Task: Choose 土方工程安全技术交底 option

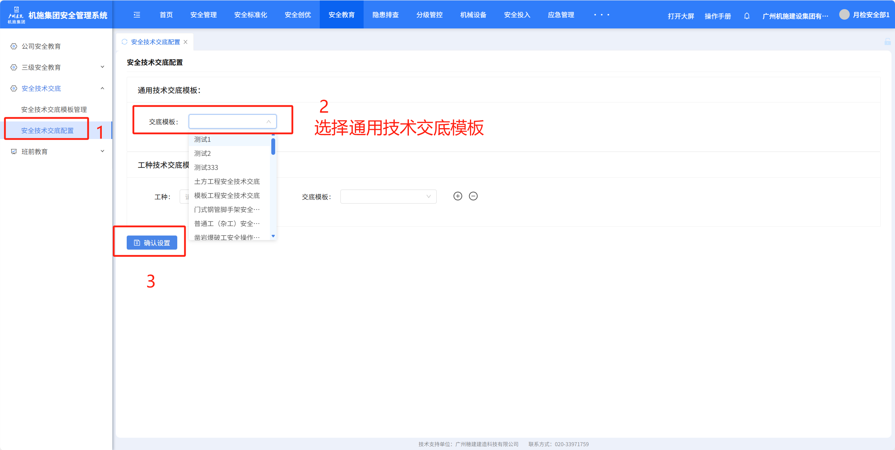Action: pos(227,181)
